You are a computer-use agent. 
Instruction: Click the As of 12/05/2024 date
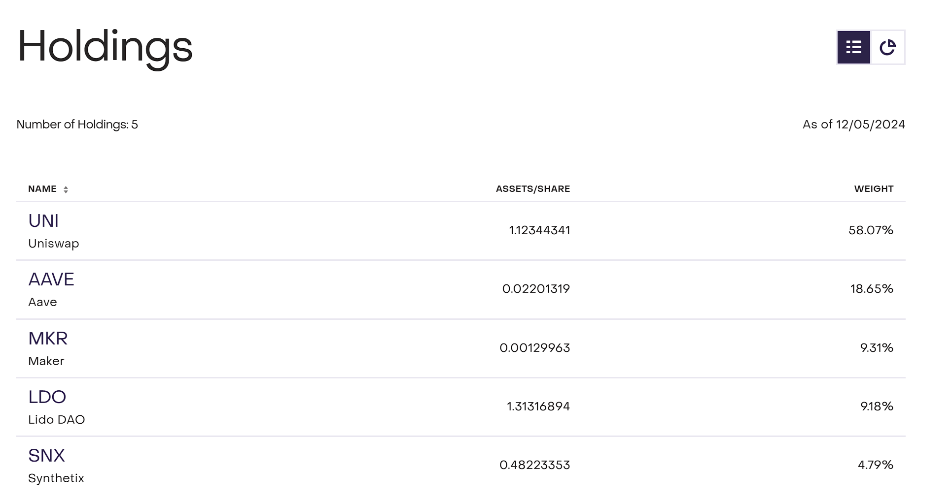(x=853, y=124)
